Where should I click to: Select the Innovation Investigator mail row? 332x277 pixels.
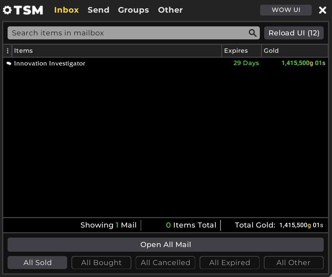click(166, 63)
